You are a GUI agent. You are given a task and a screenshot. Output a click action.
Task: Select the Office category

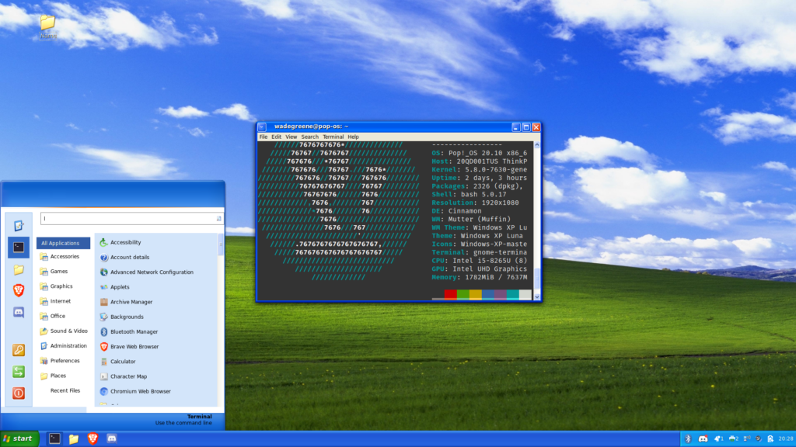point(63,316)
